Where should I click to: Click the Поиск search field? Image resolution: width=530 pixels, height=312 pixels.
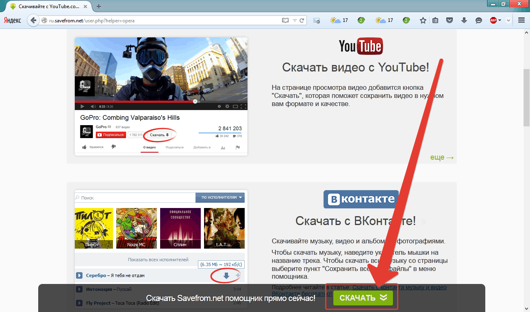click(x=135, y=198)
